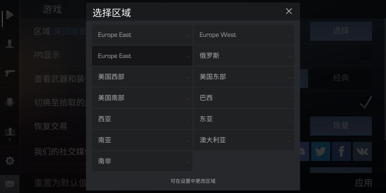Pick the 澳大利亚 region entry
Image resolution: width=386 pixels, height=193 pixels.
(x=243, y=140)
